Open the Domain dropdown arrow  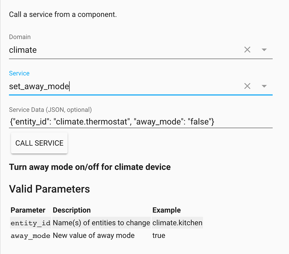(264, 50)
